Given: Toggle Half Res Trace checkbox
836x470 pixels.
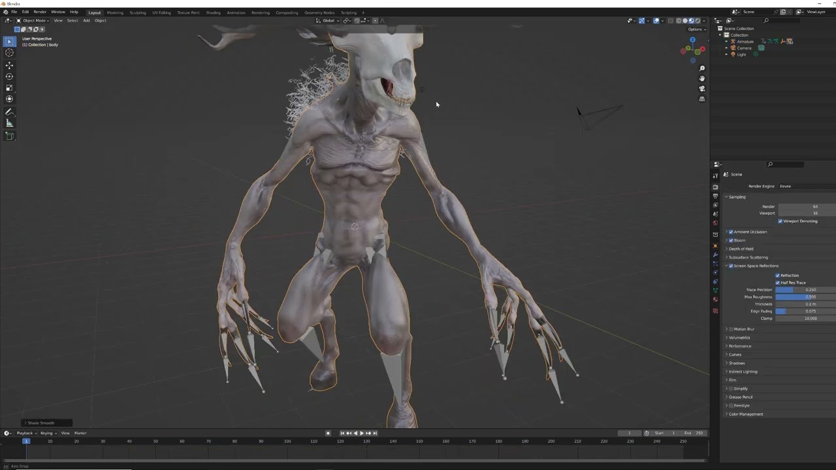Looking at the screenshot, I should 777,283.
